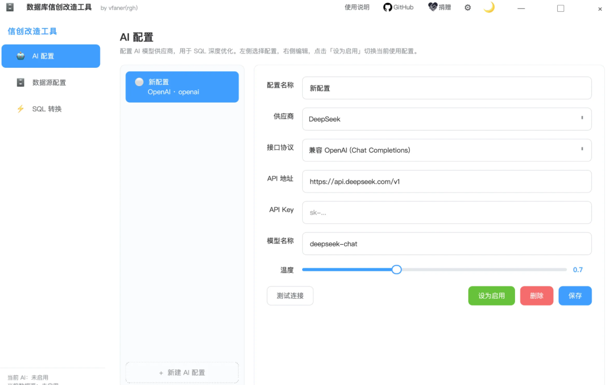Click the 配置名称 input field

tap(447, 88)
